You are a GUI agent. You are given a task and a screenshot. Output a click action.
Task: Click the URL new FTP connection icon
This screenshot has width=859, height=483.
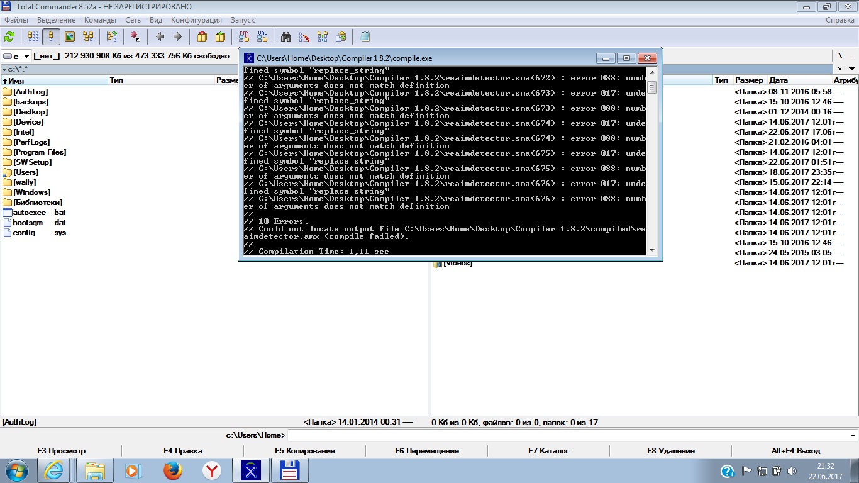(x=262, y=36)
